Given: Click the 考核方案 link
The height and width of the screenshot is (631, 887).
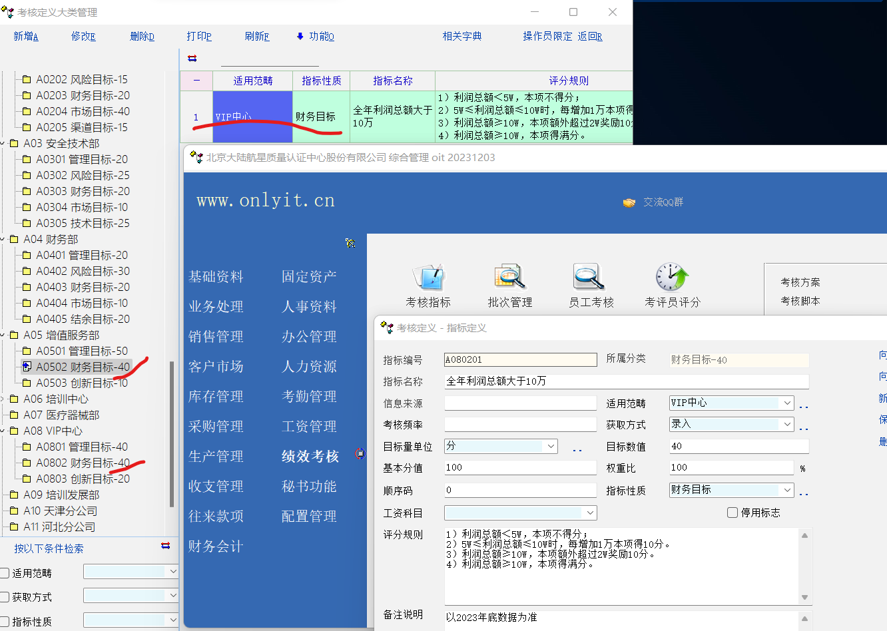Looking at the screenshot, I should coord(800,282).
